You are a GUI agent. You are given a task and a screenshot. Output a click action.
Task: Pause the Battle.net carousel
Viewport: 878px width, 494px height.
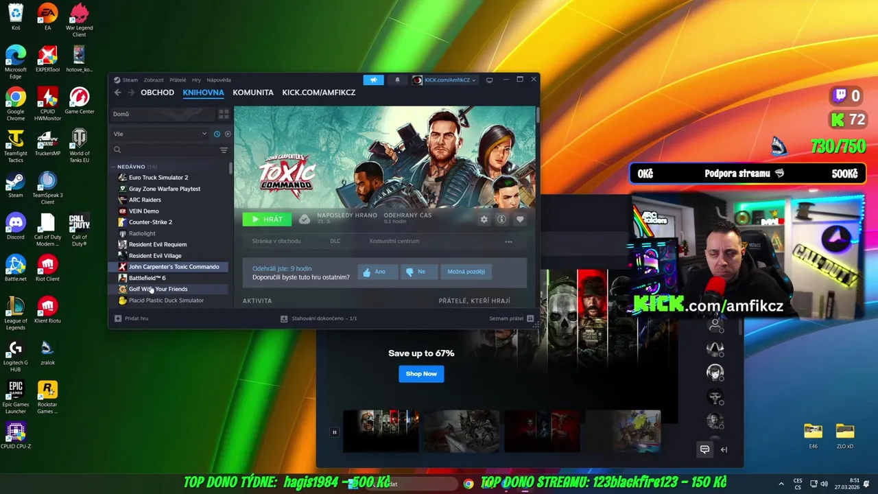[334, 432]
